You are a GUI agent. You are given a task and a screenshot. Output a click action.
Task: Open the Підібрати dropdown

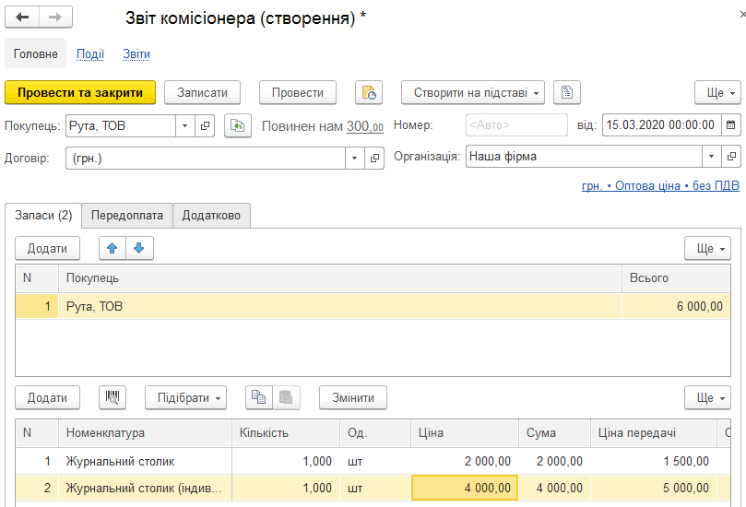[185, 397]
